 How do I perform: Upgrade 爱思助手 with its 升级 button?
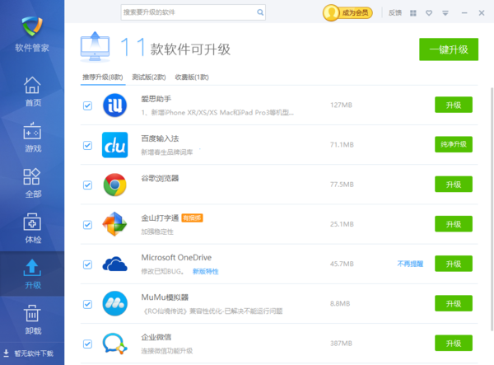pos(454,105)
